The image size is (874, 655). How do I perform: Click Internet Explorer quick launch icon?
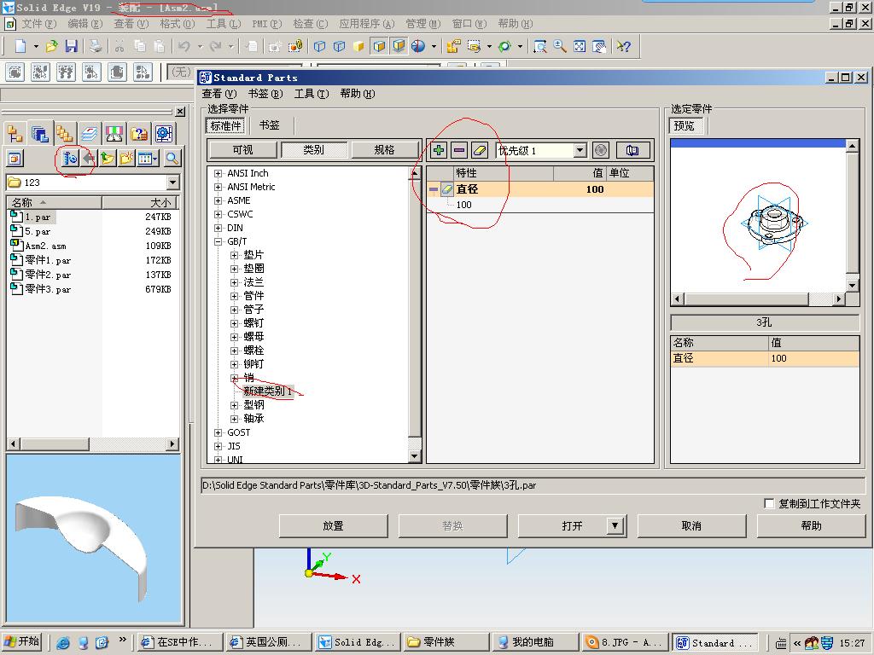(63, 643)
